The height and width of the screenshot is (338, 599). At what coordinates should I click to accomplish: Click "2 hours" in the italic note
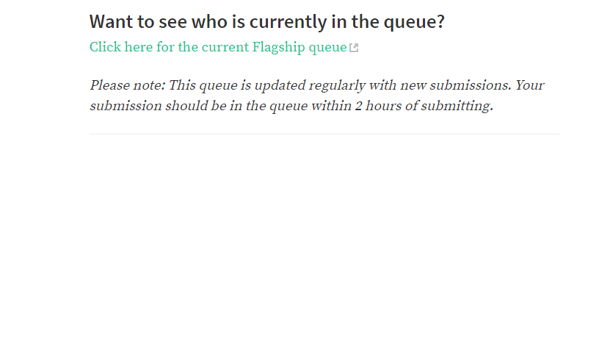(378, 106)
